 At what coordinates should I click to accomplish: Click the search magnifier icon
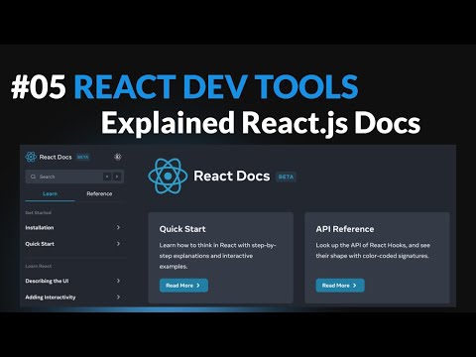[x=33, y=177]
